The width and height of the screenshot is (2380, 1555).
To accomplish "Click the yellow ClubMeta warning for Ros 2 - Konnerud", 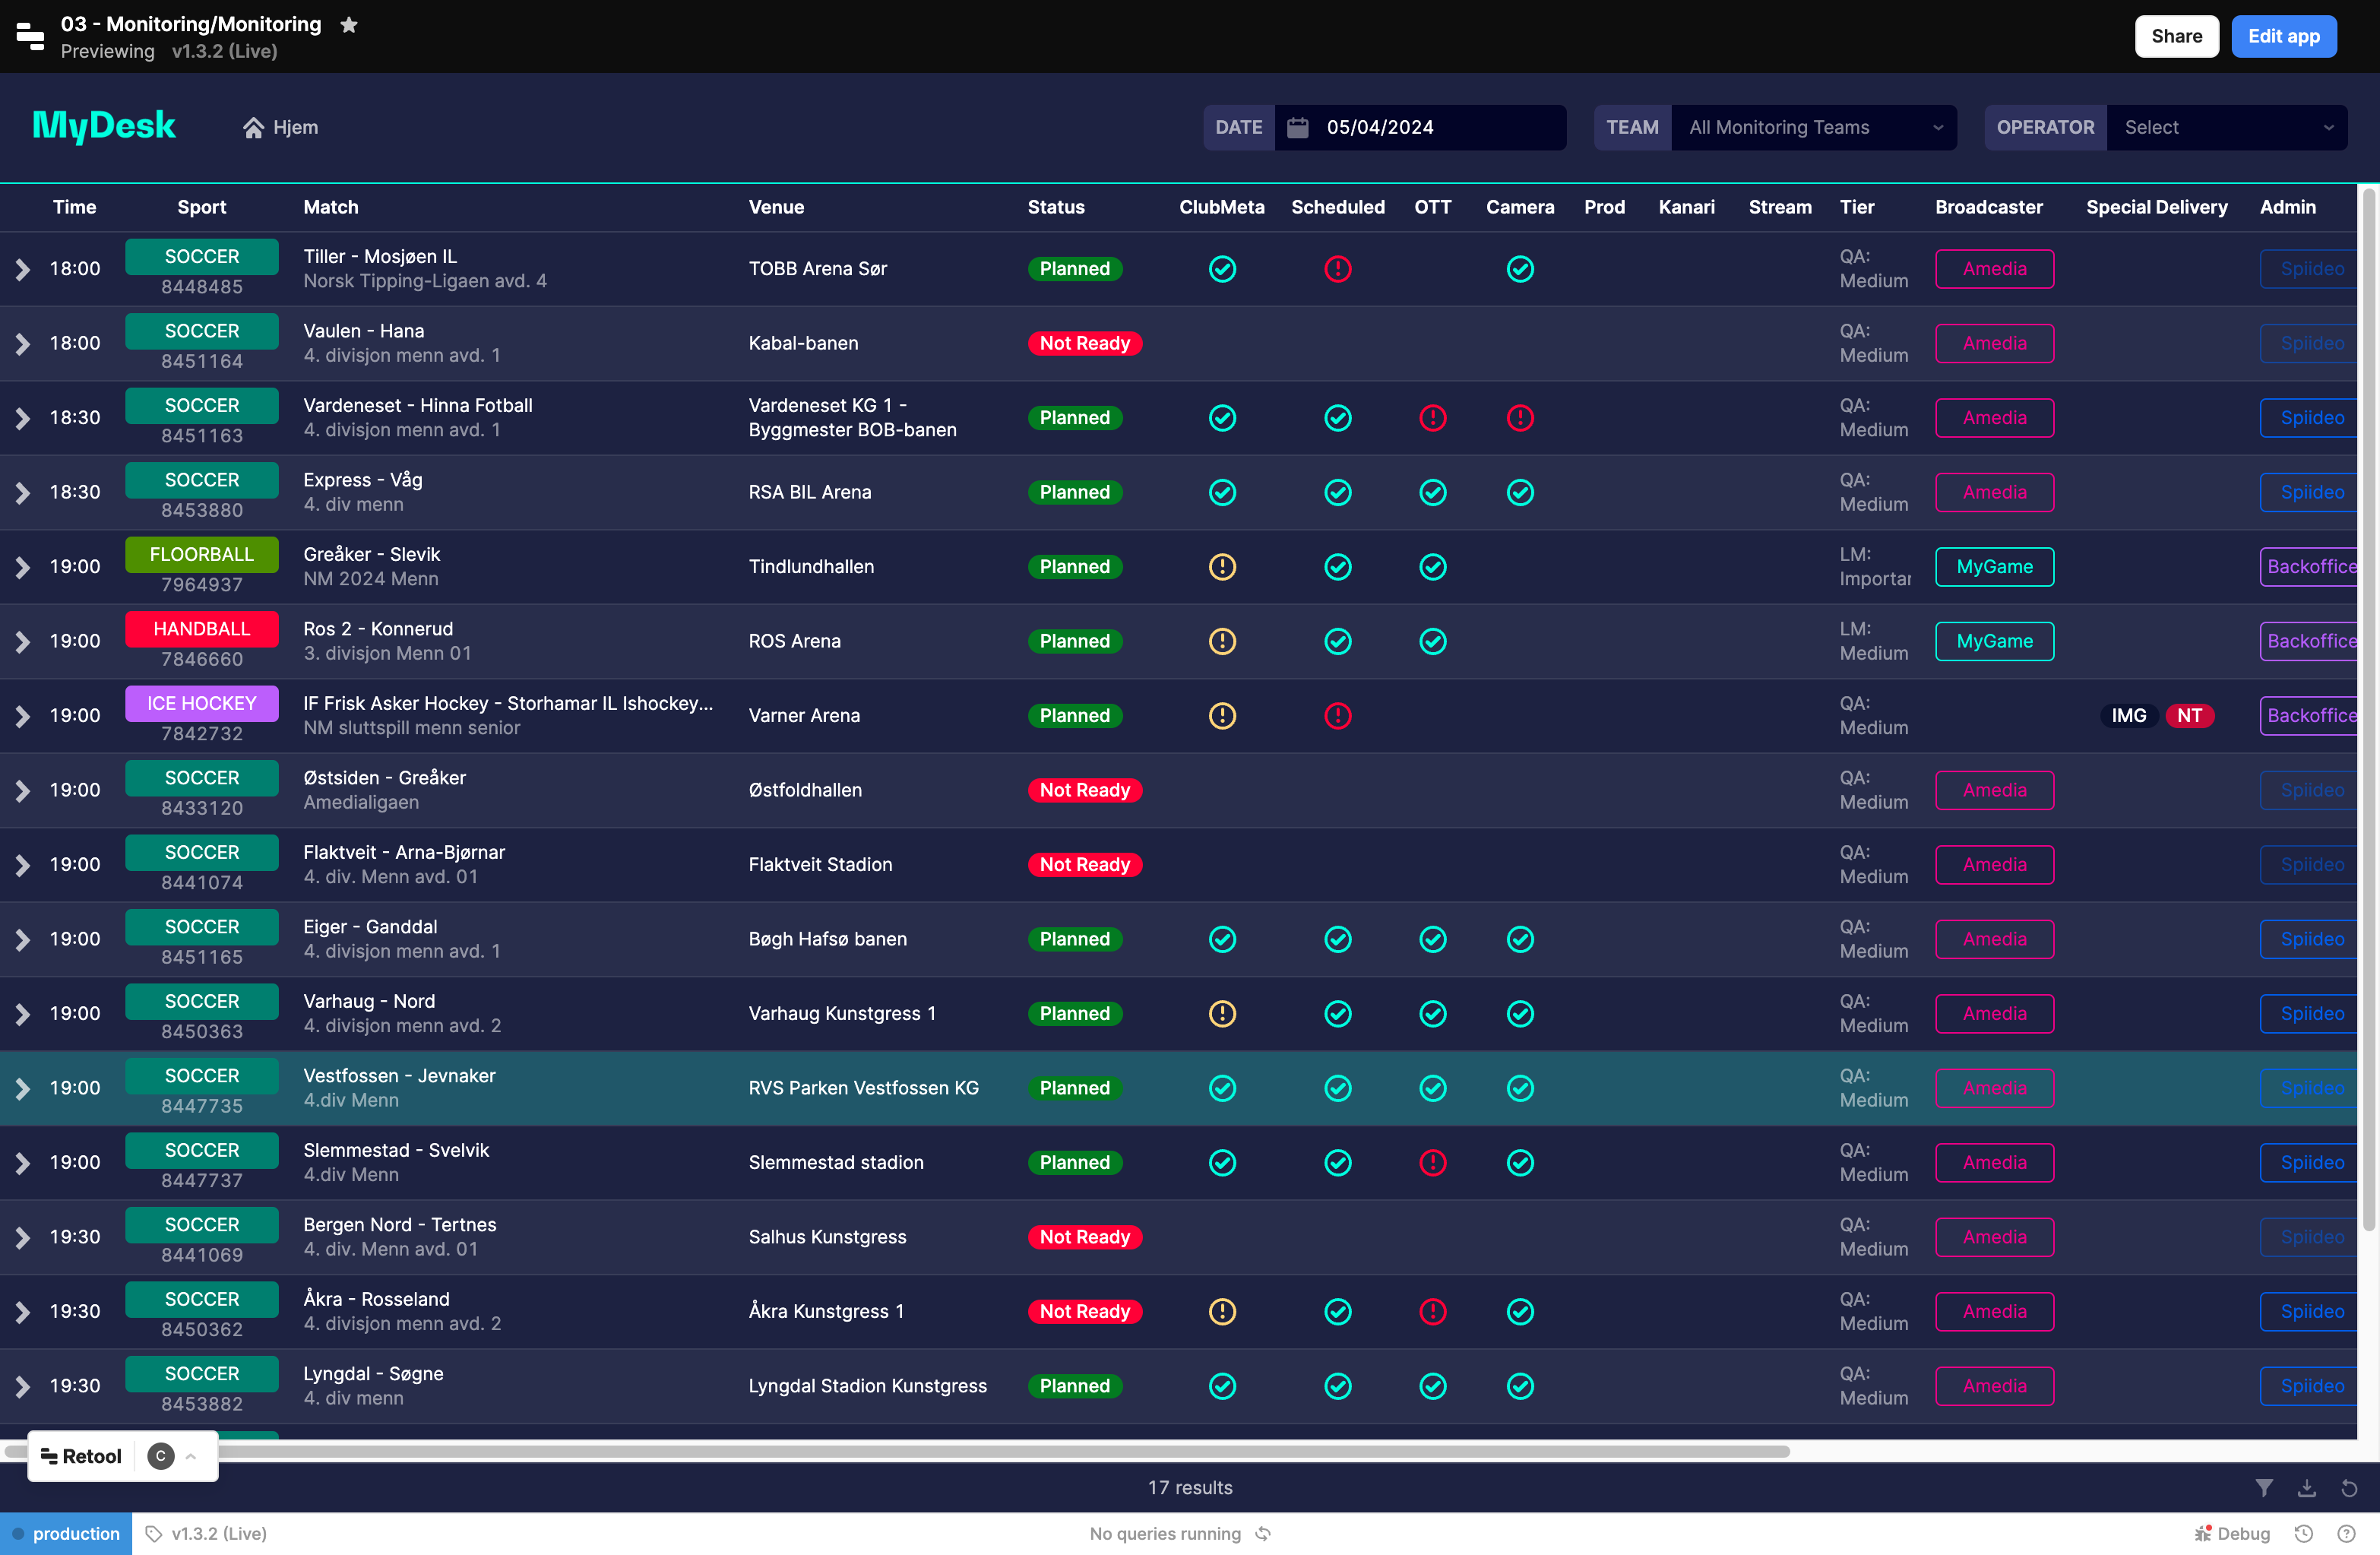I will [1222, 641].
